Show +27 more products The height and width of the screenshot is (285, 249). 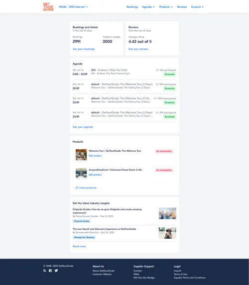(85, 188)
